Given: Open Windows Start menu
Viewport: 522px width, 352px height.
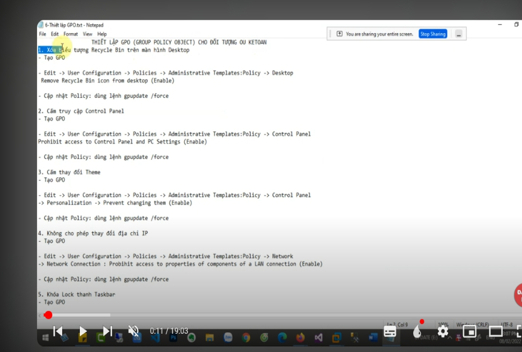Looking at the screenshot, I should coord(46,338).
